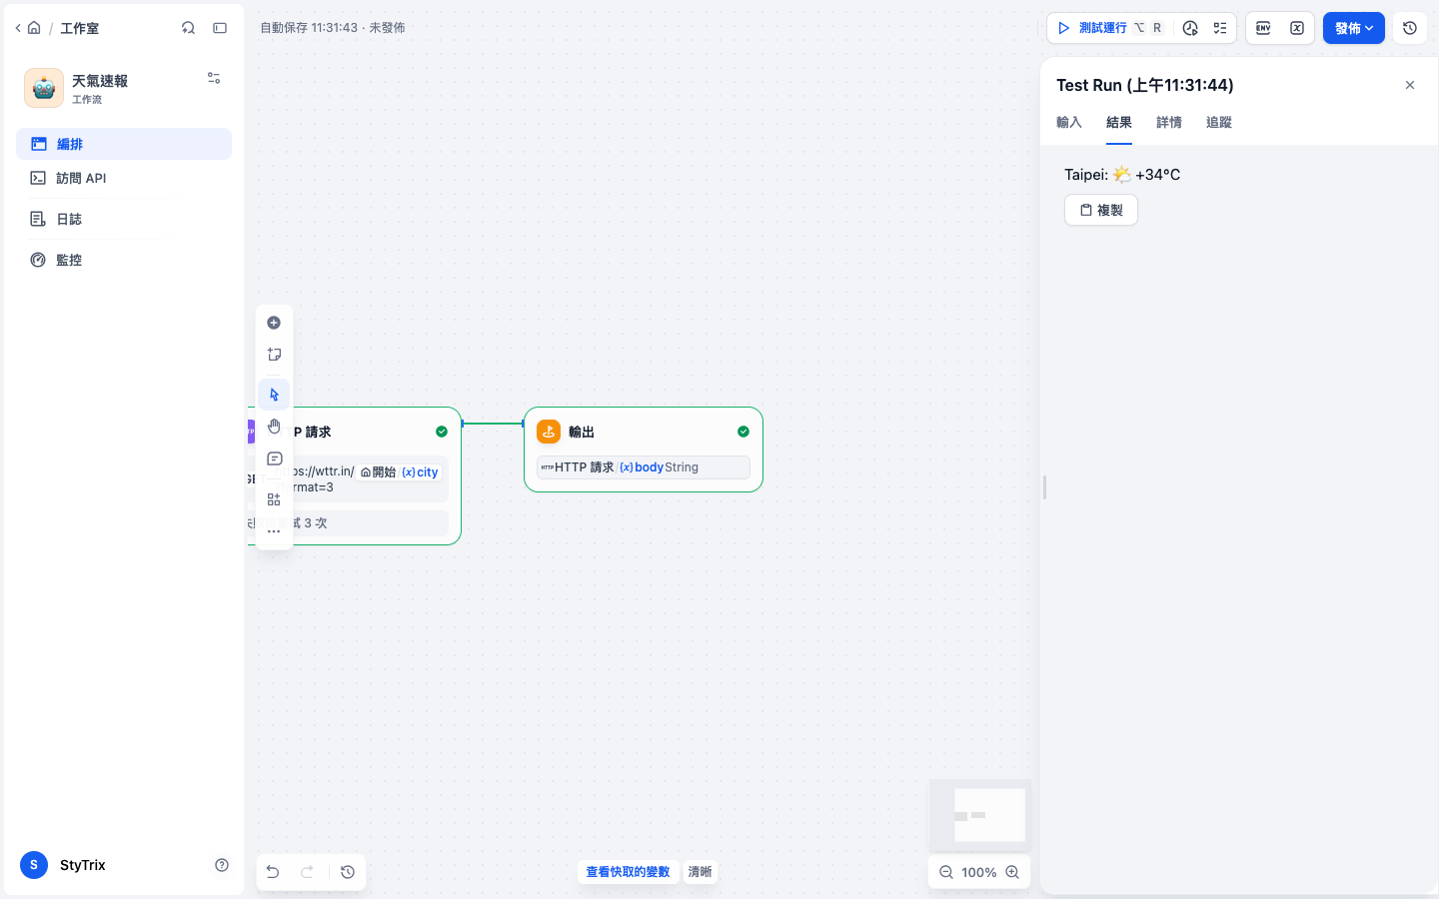This screenshot has width=1439, height=899.
Task: Open the 工作室 breadcrumb link
Action: coord(79,28)
